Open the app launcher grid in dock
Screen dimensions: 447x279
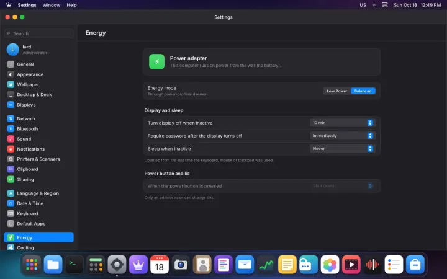point(32,265)
